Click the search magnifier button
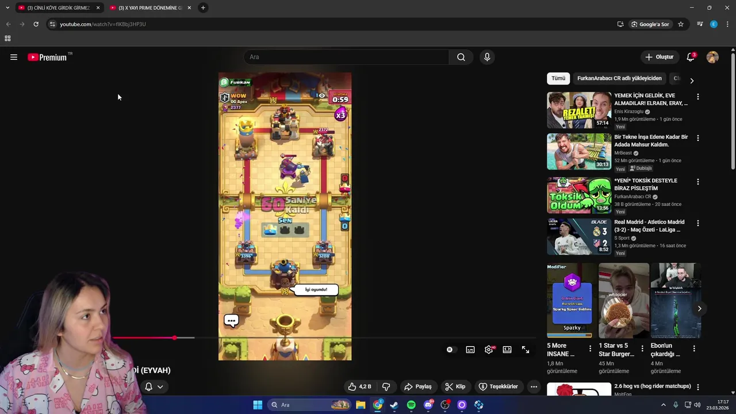736x414 pixels. coord(461,57)
